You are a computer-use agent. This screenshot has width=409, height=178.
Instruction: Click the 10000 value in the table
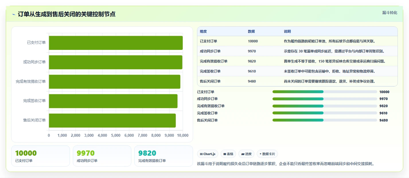tap(253, 41)
